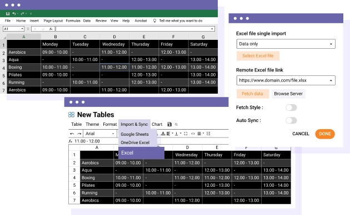Open the borders dropdown arrow in New Tables
The height and width of the screenshot is (215, 350).
(203, 134)
